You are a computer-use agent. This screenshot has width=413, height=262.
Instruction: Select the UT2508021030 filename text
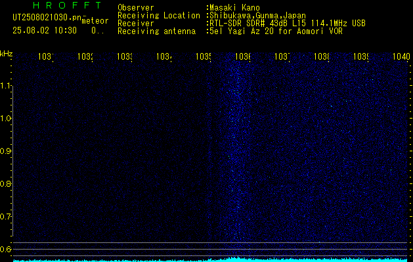point(47,18)
